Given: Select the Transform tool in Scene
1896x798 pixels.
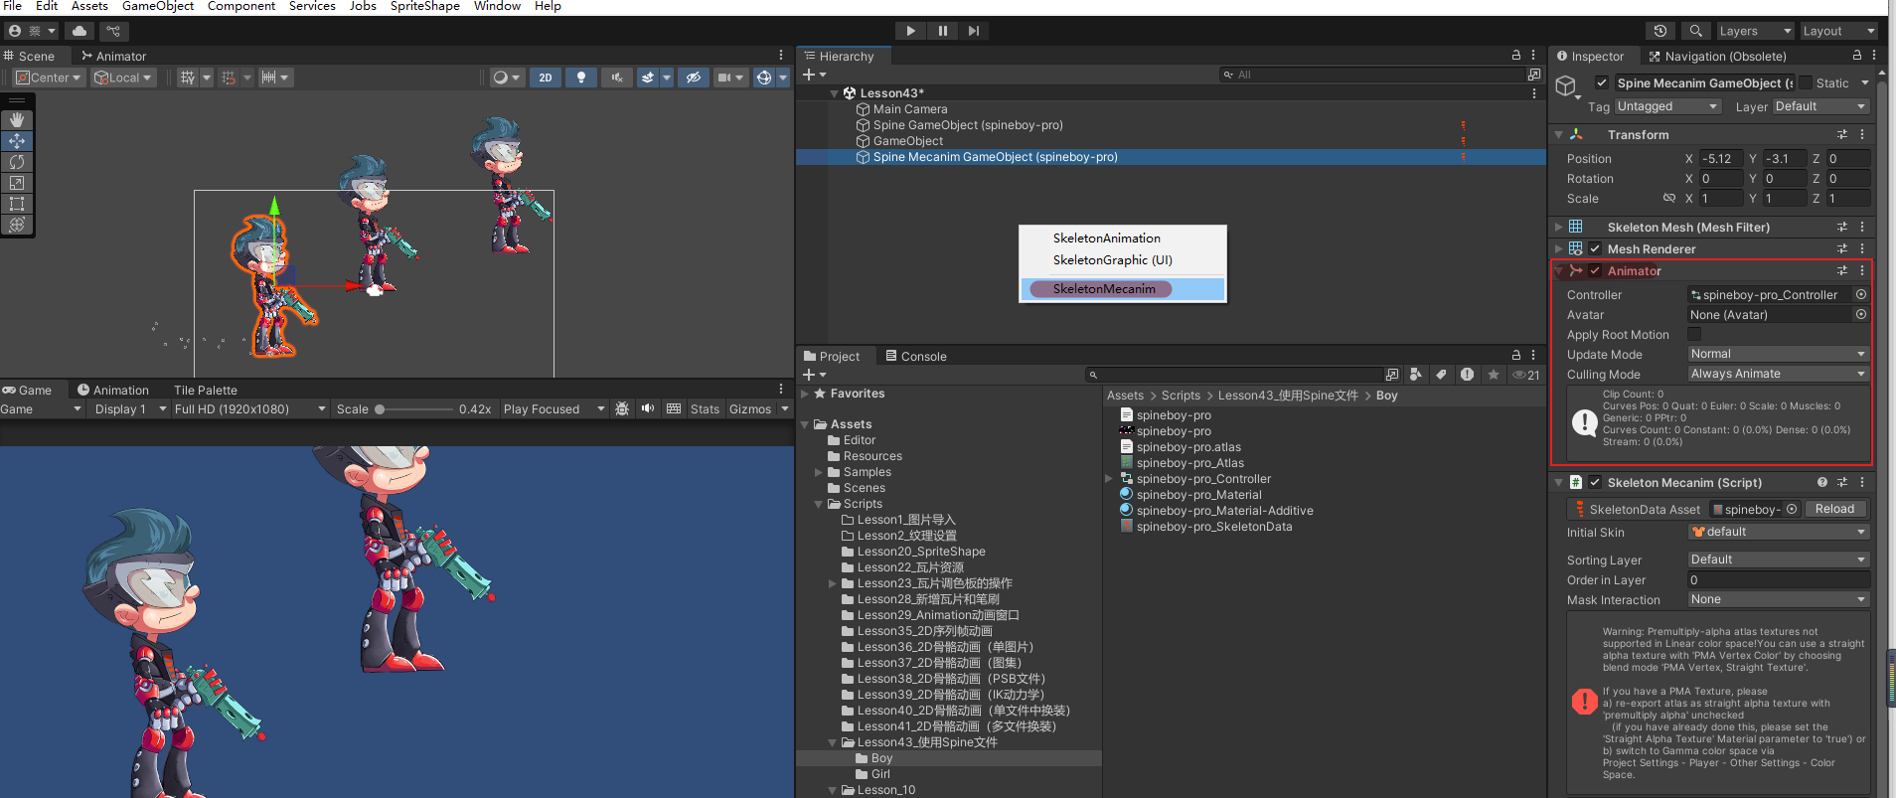Looking at the screenshot, I should 17,225.
